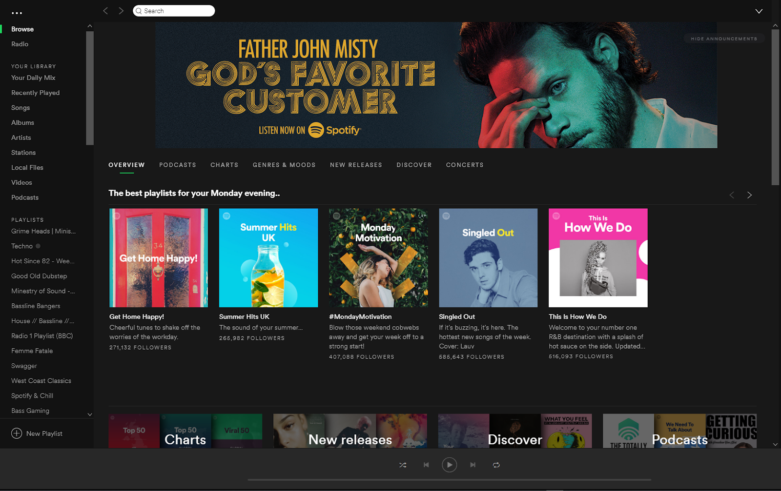Select Radio in the sidebar
Viewport: 781px width, 491px height.
(x=20, y=44)
